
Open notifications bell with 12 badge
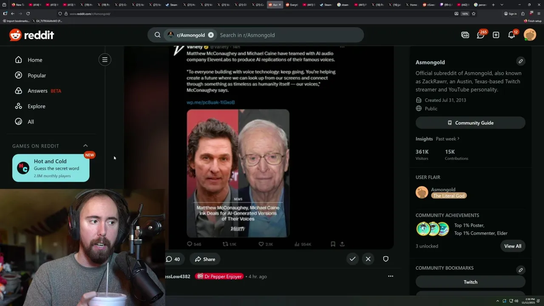tap(512, 35)
